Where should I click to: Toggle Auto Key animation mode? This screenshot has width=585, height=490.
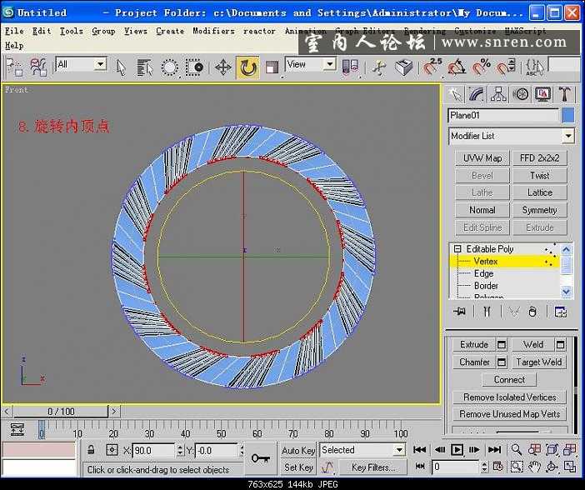(x=297, y=450)
